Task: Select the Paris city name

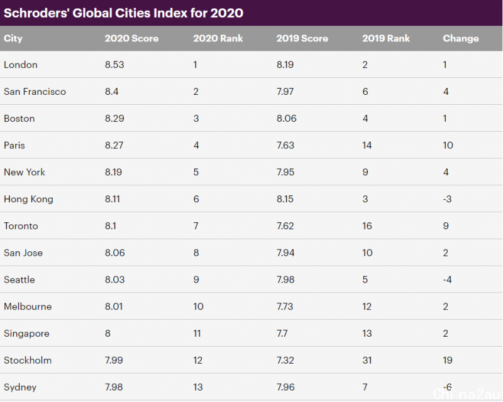Action: [14, 146]
